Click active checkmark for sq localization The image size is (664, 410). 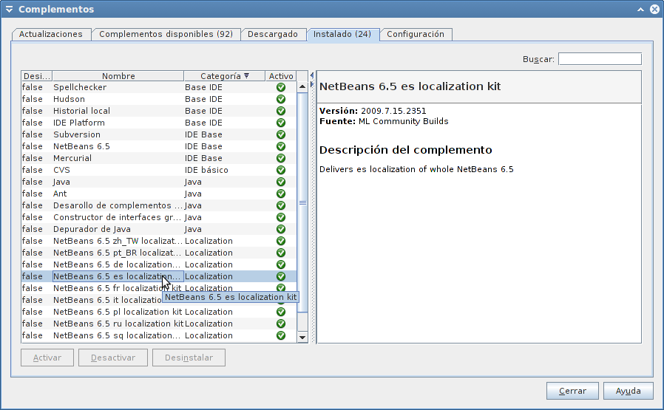281,335
